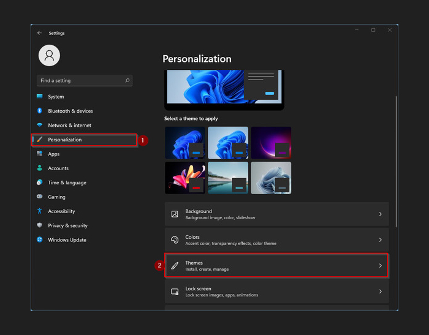Click the Privacy shield icon
Screen dimensions: 429x335
(40, 225)
